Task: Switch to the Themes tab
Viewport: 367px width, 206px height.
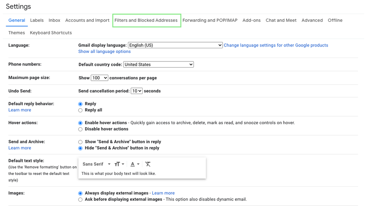Action: click(16, 33)
